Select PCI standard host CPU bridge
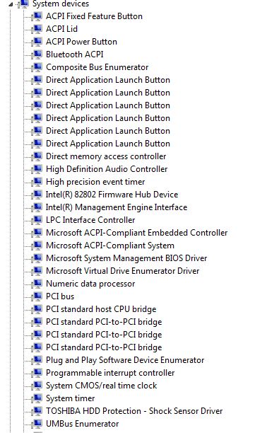 click(x=101, y=309)
